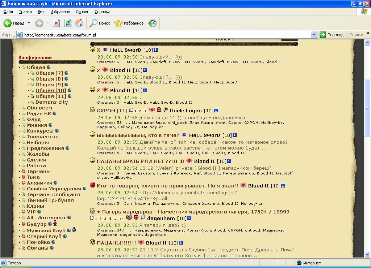Click the Переход go button
The width and height of the screenshot is (371, 268).
coord(332,35)
